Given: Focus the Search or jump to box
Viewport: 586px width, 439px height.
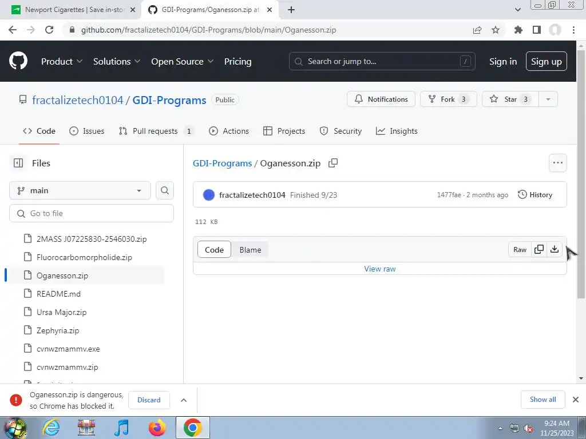Looking at the screenshot, I should coord(382,61).
